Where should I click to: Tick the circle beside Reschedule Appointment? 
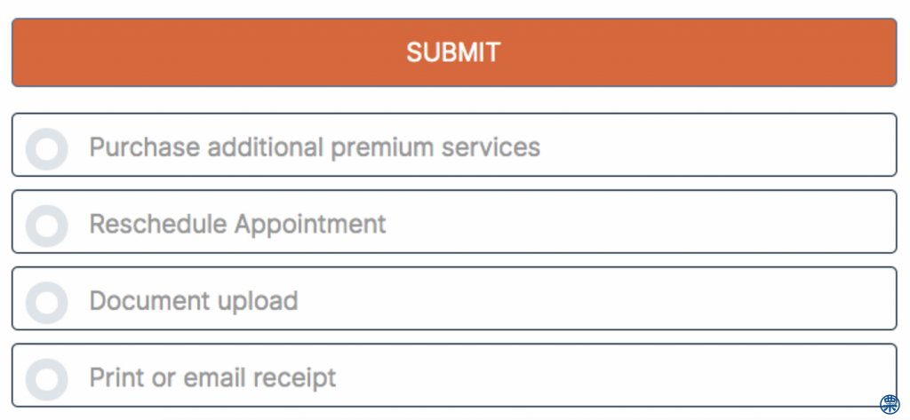pos(46,225)
